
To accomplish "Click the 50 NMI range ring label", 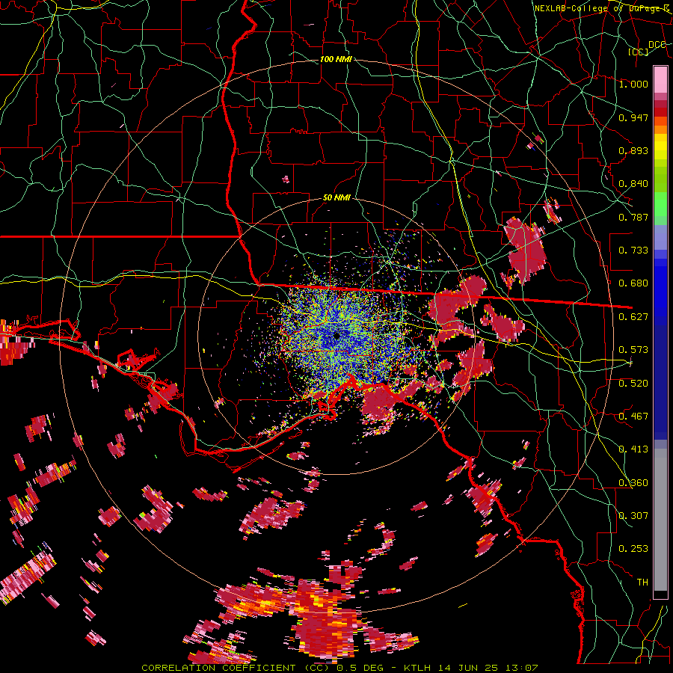I will click(336, 198).
